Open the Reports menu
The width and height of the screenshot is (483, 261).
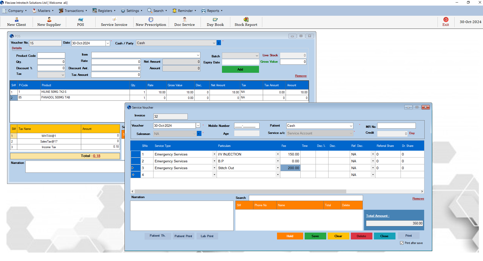click(x=212, y=11)
